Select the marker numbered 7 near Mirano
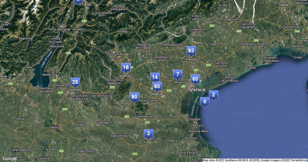The height and width of the screenshot is (162, 308). (178, 74)
